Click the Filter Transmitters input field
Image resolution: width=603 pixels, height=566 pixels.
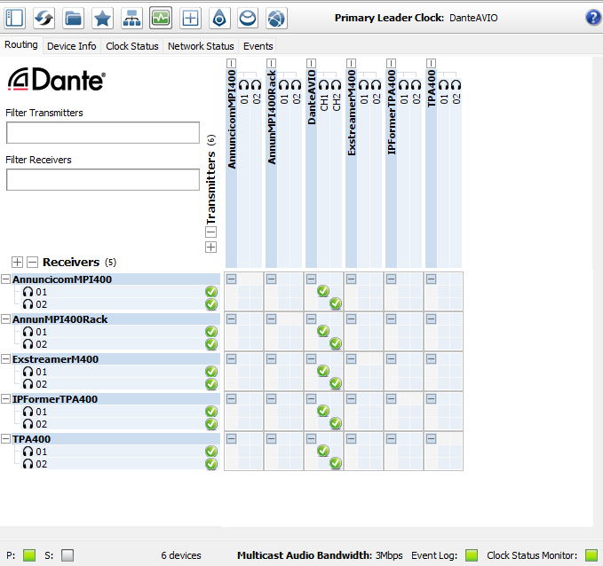[x=103, y=133]
